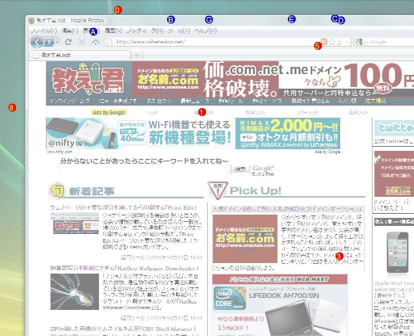Click the Twitter sidebar banner
Image resolution: width=414 pixels, height=336 pixels.
(x=394, y=128)
